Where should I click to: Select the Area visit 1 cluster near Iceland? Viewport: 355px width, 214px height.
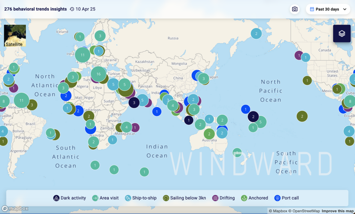[x=80, y=37]
